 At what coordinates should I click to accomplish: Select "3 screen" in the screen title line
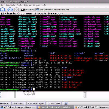(55, 14)
